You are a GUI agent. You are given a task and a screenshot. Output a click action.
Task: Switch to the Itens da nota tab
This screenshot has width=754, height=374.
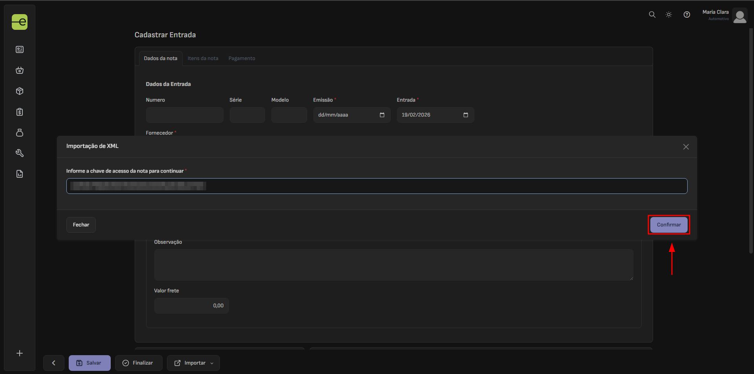203,58
